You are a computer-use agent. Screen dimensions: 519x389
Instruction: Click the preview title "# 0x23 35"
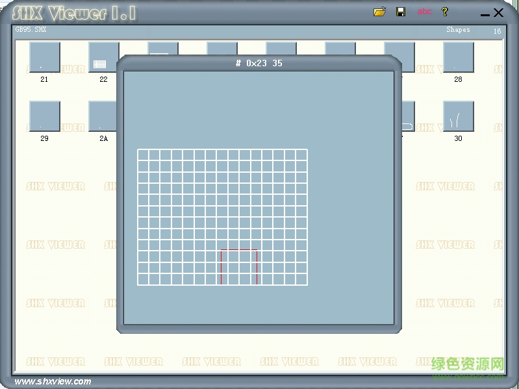tap(259, 63)
